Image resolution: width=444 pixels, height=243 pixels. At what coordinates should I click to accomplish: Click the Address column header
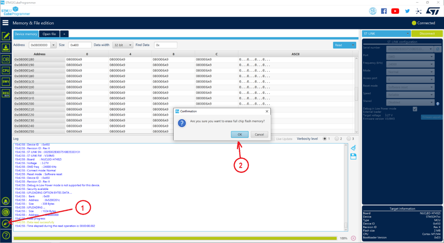(40, 54)
